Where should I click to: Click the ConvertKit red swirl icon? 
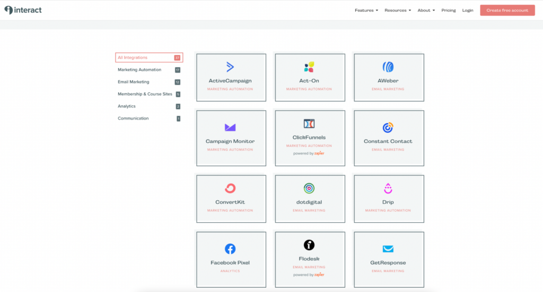pos(230,188)
